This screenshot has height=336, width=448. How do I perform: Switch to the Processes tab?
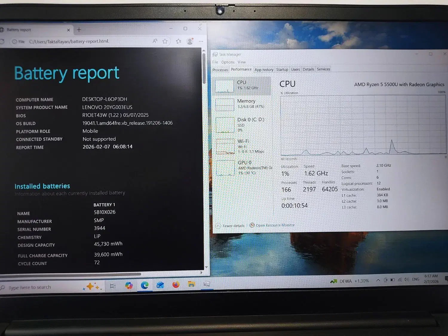(220, 70)
